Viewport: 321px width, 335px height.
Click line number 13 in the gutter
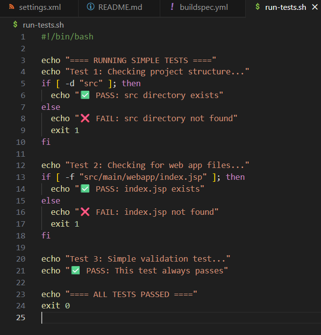[21, 177]
